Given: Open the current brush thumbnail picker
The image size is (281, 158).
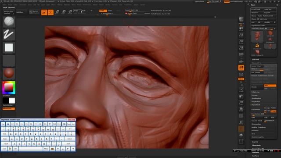Looking at the screenshot, I should (x=9, y=22).
